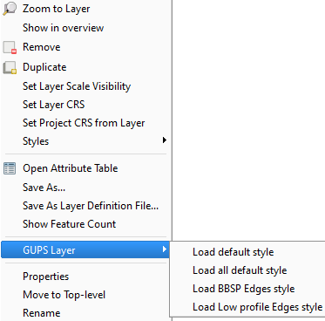The image size is (325, 321).
Task: Choose Set Project CRS from Layer
Action: click(x=84, y=123)
